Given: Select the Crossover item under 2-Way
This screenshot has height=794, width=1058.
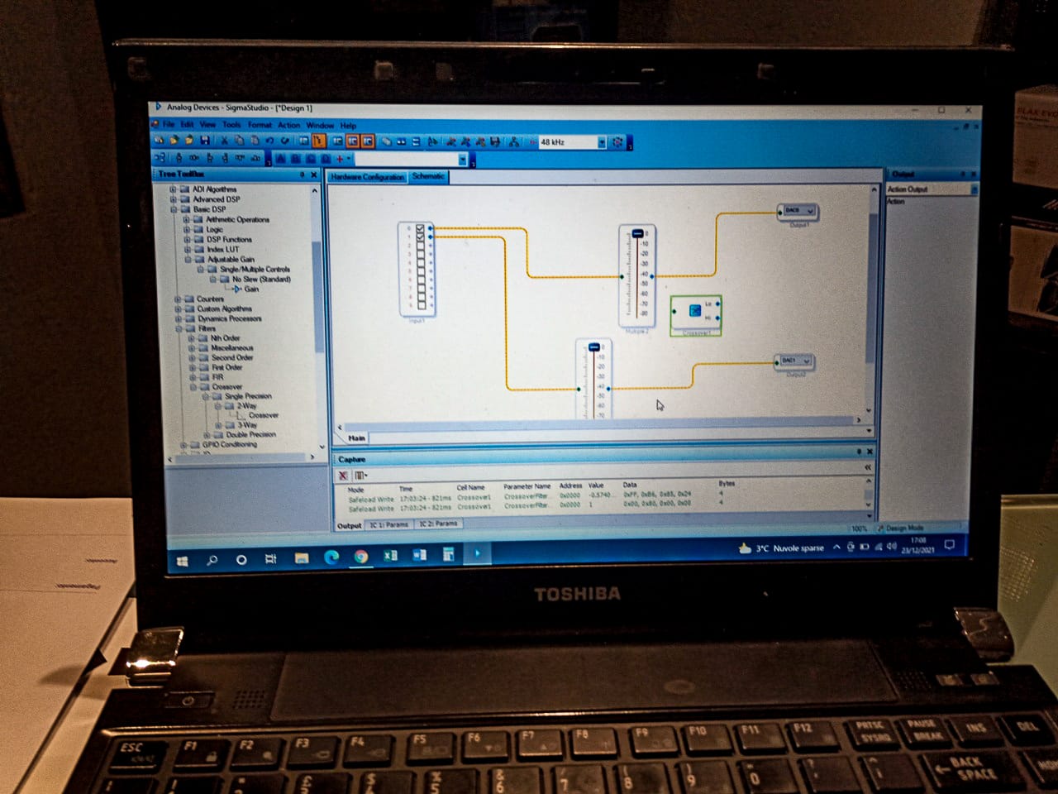Looking at the screenshot, I should (263, 415).
